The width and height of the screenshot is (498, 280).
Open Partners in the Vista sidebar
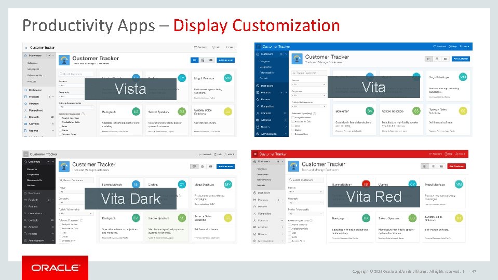pyautogui.click(x=34, y=104)
